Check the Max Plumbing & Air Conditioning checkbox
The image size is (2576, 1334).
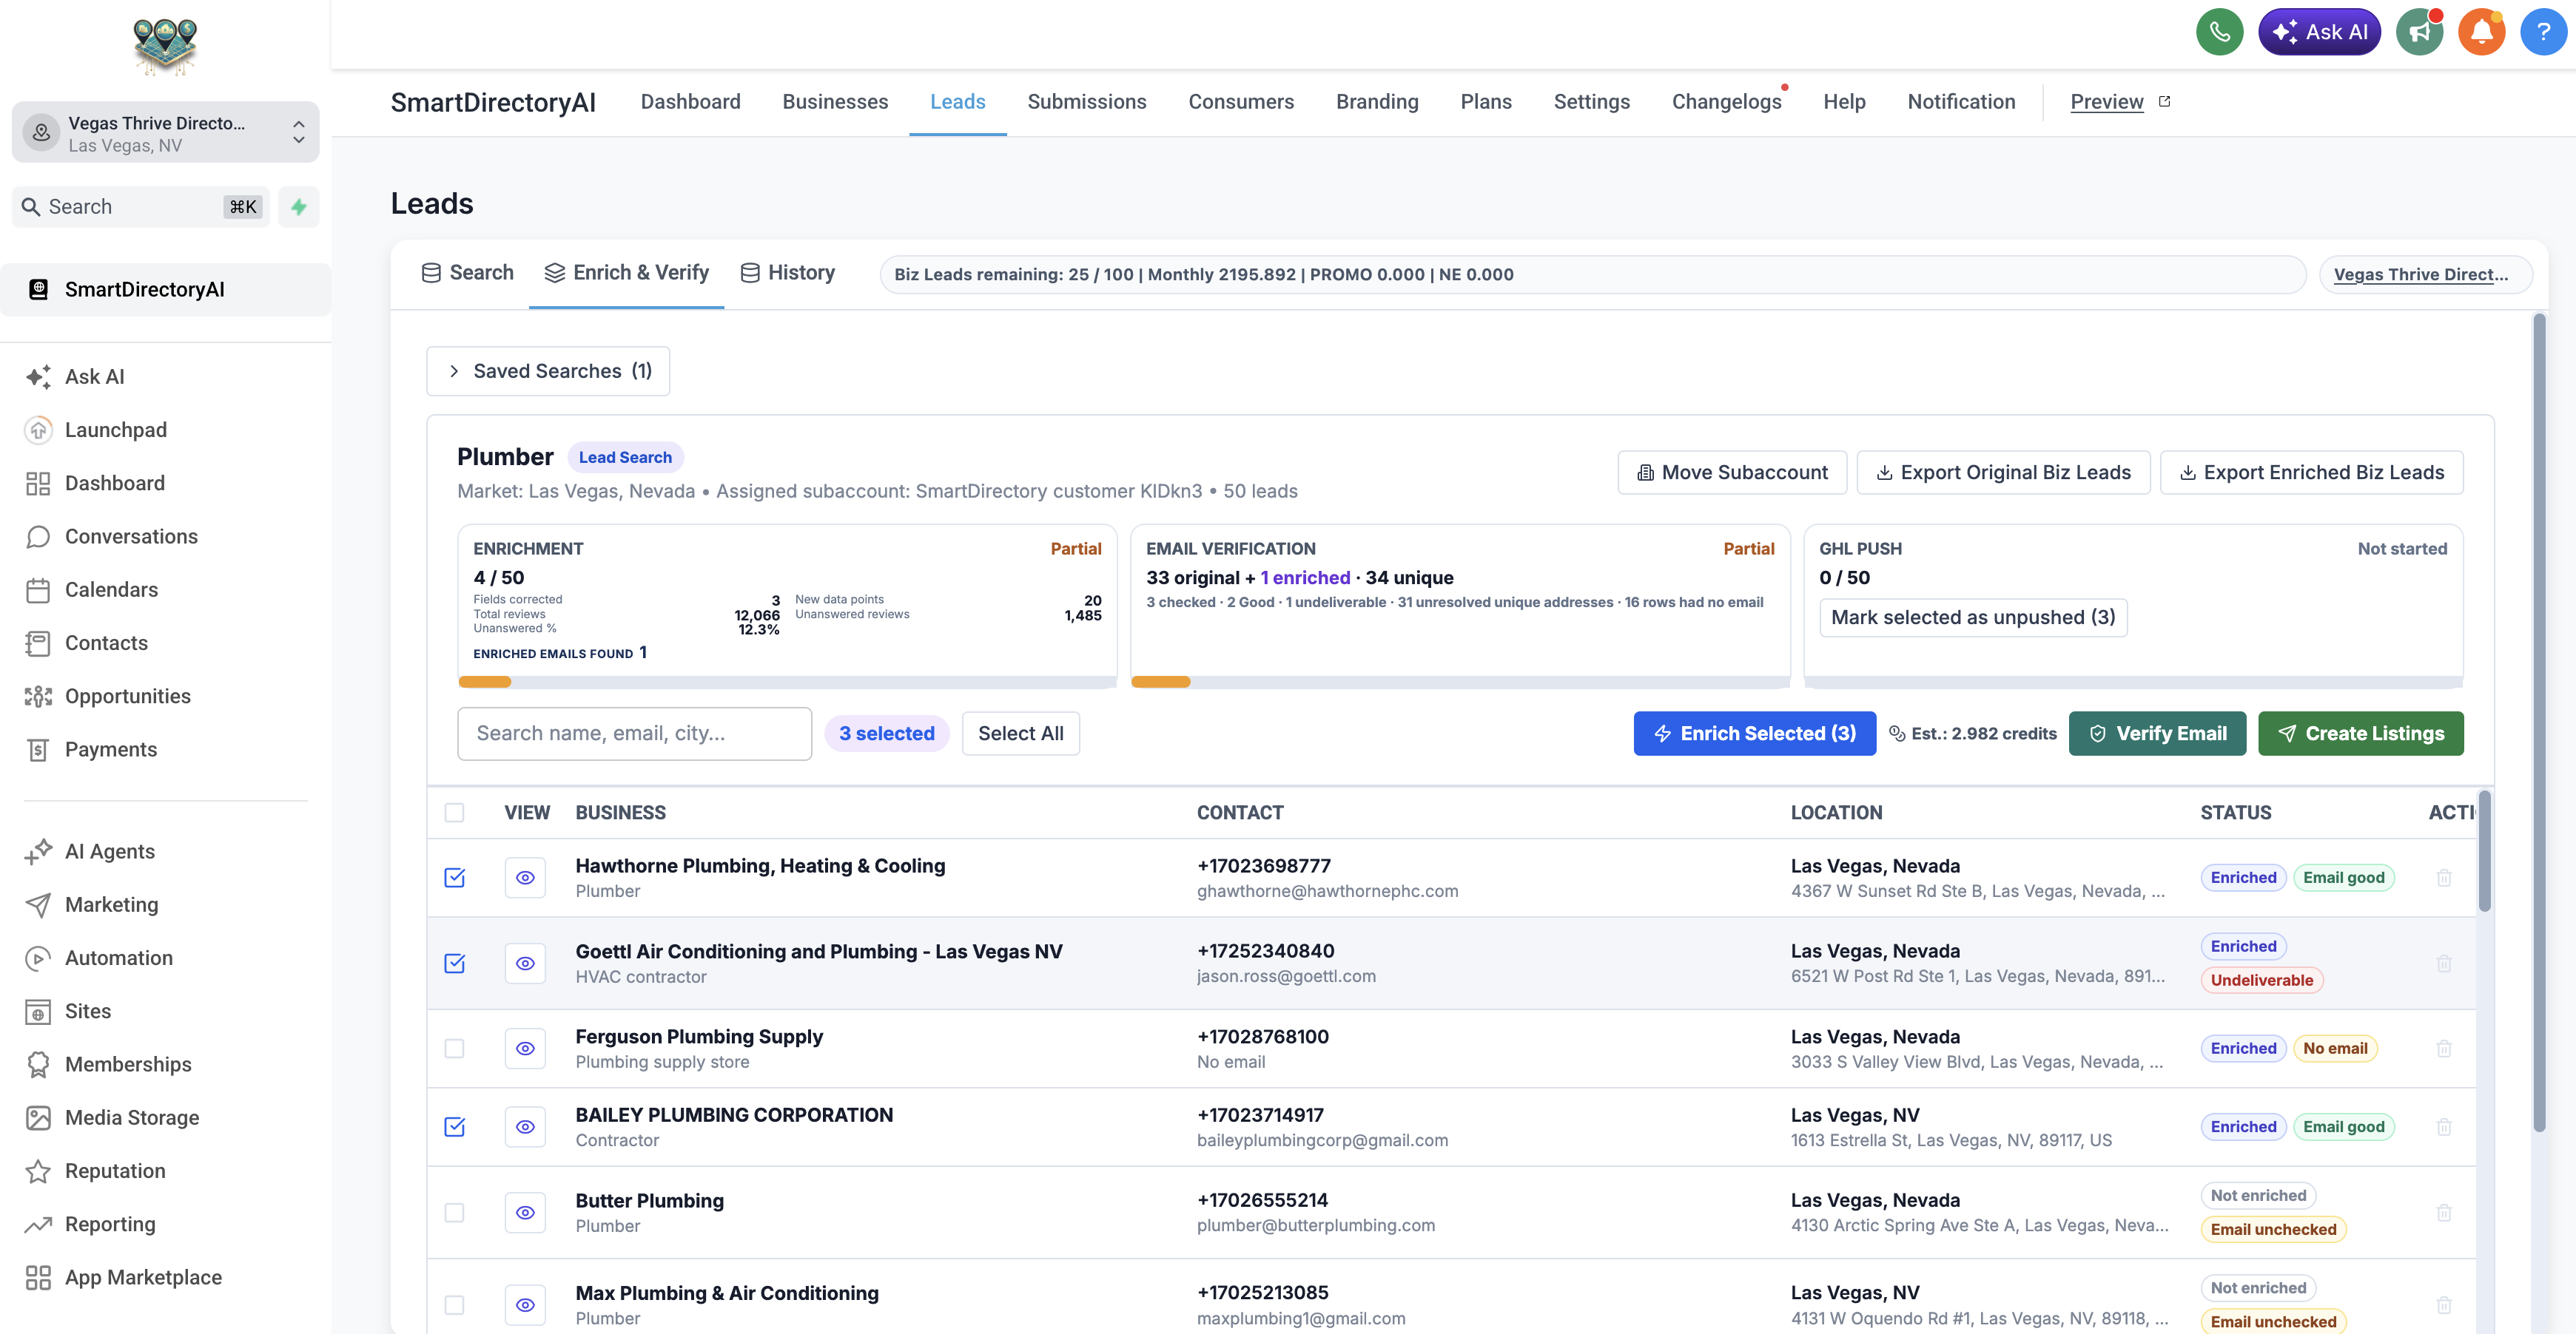[454, 1305]
